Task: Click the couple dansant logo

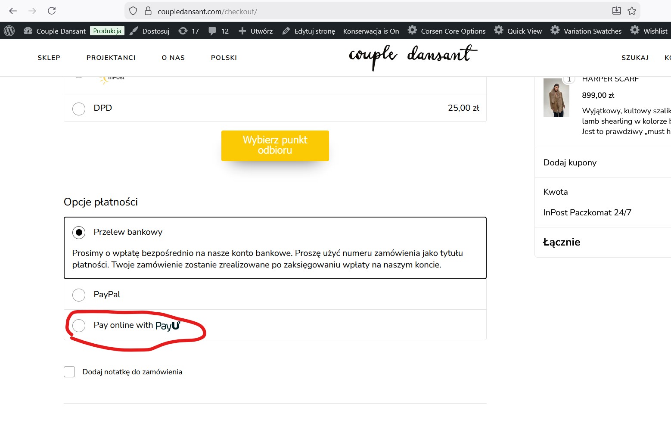Action: click(x=413, y=57)
